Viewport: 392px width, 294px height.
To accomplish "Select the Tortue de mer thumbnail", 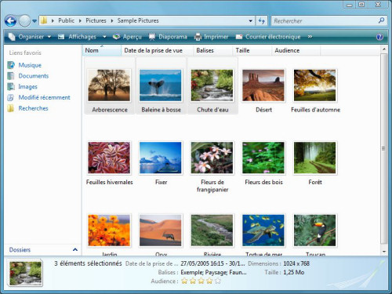I will [263, 230].
